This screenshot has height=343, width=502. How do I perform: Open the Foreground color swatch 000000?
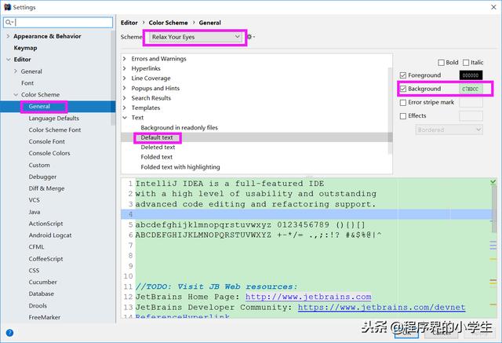(x=471, y=75)
